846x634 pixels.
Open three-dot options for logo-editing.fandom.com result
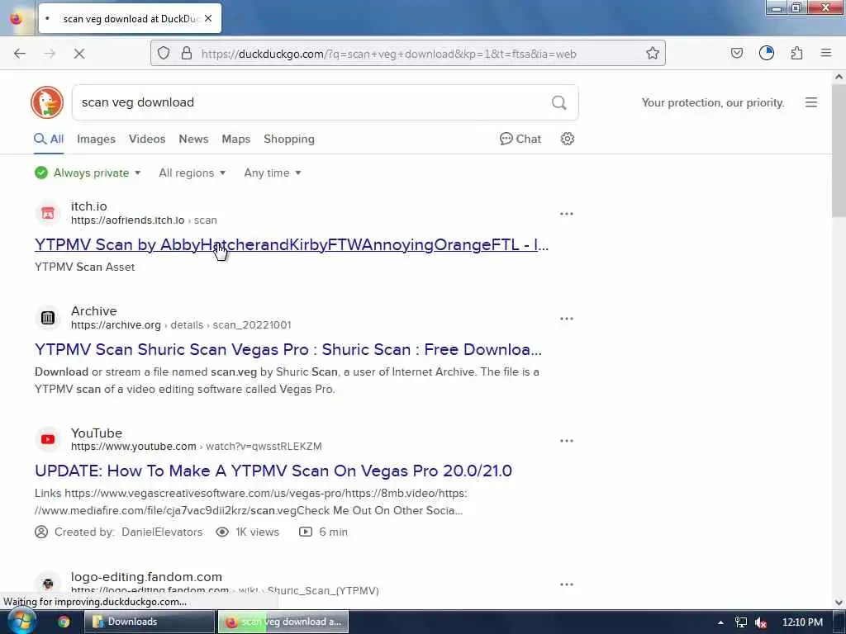pyautogui.click(x=567, y=584)
